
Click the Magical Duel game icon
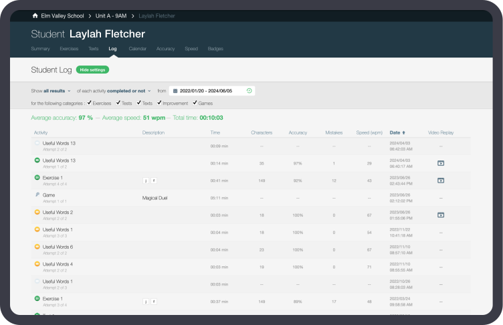[37, 194]
